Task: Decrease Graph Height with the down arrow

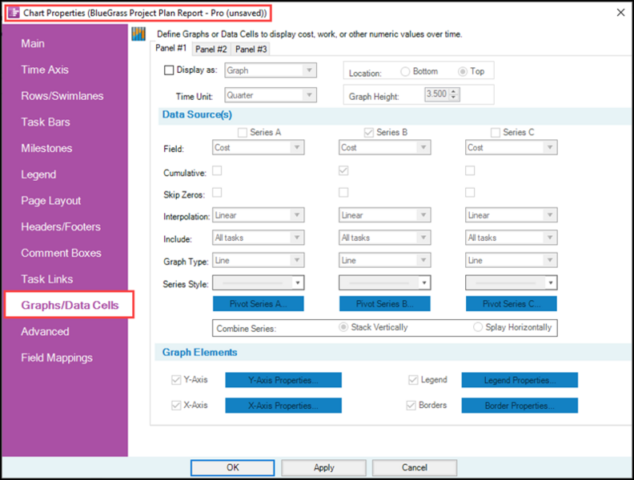Action: coord(454,98)
